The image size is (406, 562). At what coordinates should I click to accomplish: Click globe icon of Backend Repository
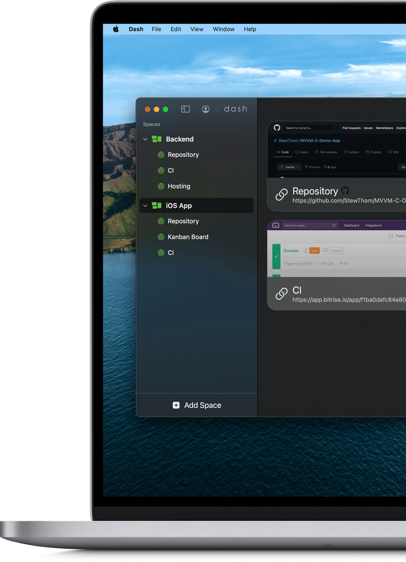click(x=161, y=155)
